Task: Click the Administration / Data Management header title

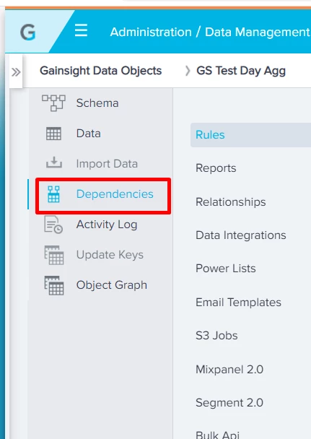Action: pyautogui.click(x=210, y=32)
